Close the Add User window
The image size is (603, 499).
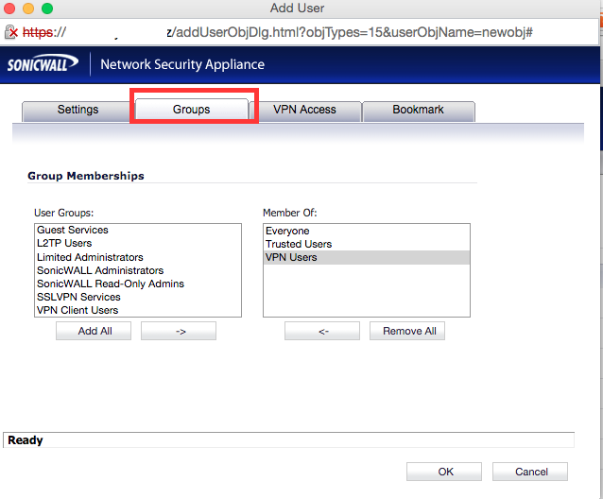(x=9, y=9)
